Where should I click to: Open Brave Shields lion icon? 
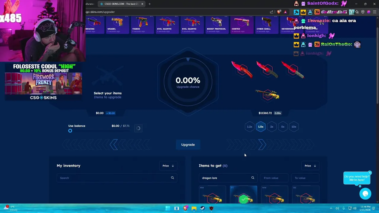(x=279, y=12)
